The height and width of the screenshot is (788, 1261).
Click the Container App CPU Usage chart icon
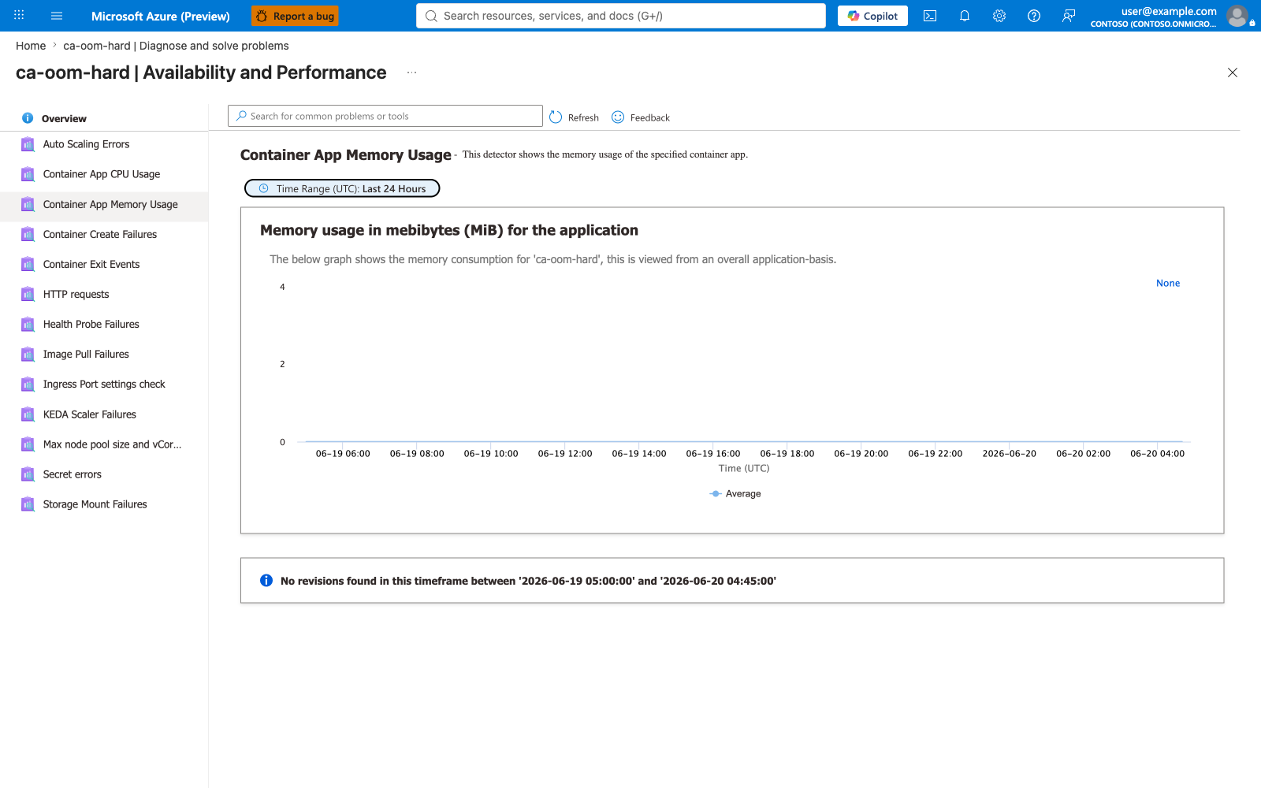(x=28, y=174)
